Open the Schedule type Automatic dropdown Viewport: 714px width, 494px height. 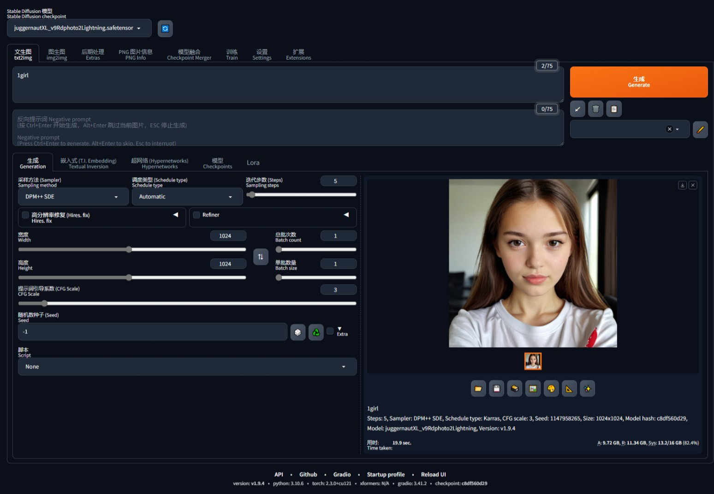click(187, 197)
